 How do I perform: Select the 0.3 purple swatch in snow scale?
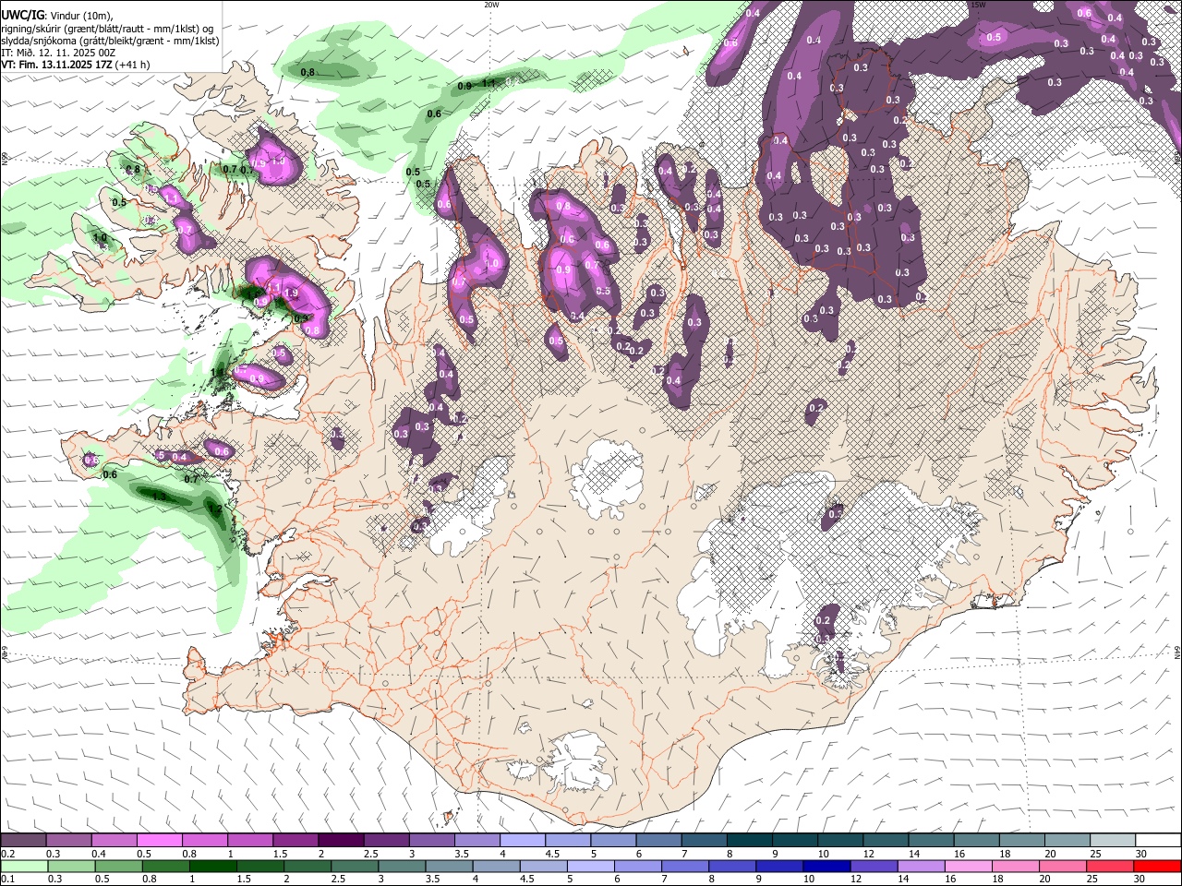[68, 841]
